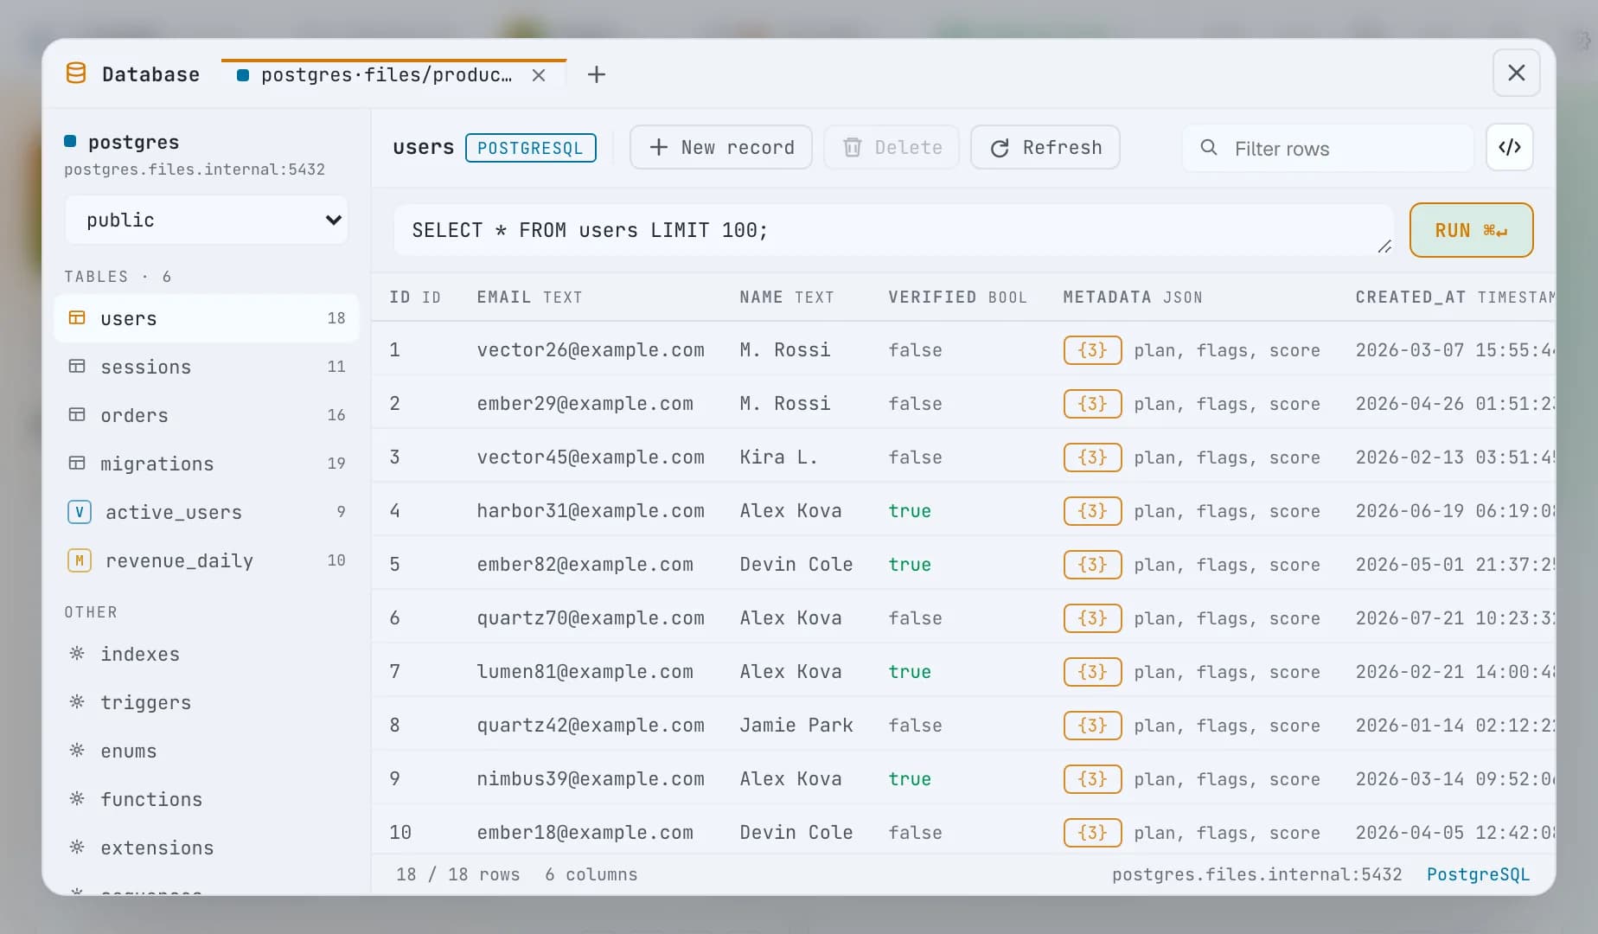Click the Delete button

click(x=892, y=147)
